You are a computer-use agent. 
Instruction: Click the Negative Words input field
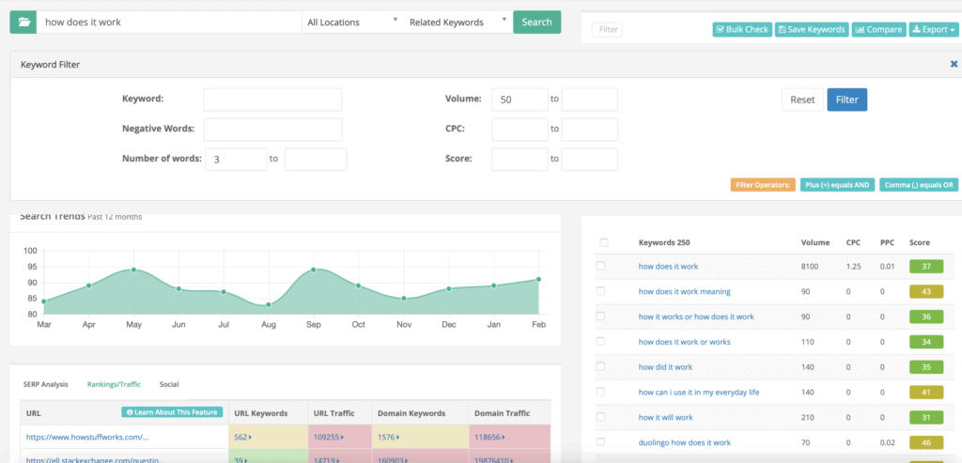[x=273, y=130]
